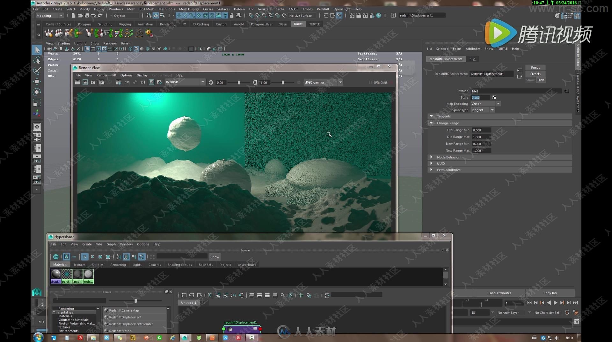Click the Snapshot camera icon in Render View

click(93, 82)
